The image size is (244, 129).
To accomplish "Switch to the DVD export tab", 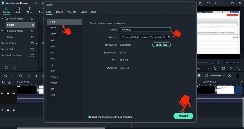I will pos(93,12).
